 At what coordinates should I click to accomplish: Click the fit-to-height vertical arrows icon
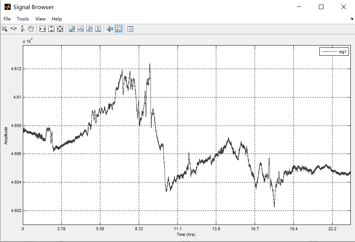51,29
